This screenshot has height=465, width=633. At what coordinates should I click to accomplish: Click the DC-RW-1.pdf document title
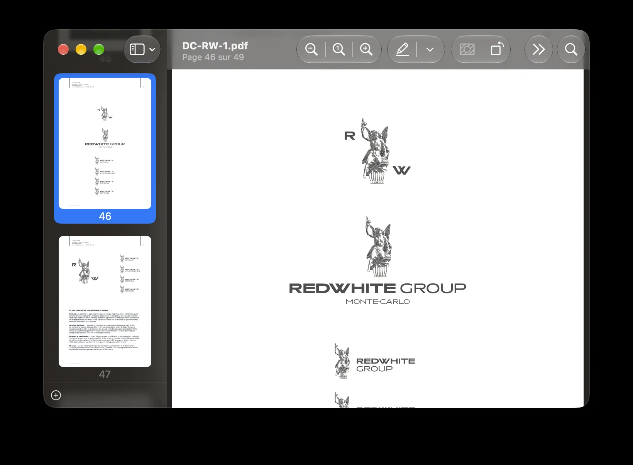pyautogui.click(x=215, y=45)
